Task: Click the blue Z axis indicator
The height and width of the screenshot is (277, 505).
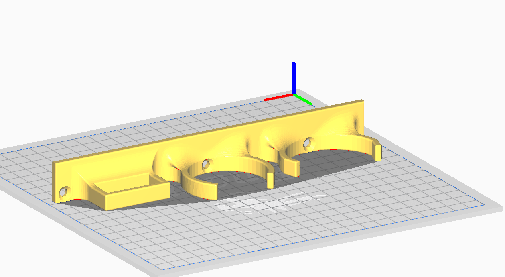Action: click(294, 77)
